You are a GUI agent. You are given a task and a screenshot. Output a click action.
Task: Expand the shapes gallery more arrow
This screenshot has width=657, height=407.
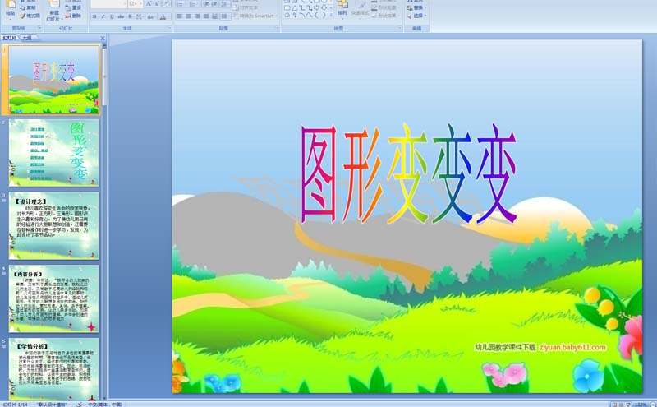pos(331,15)
